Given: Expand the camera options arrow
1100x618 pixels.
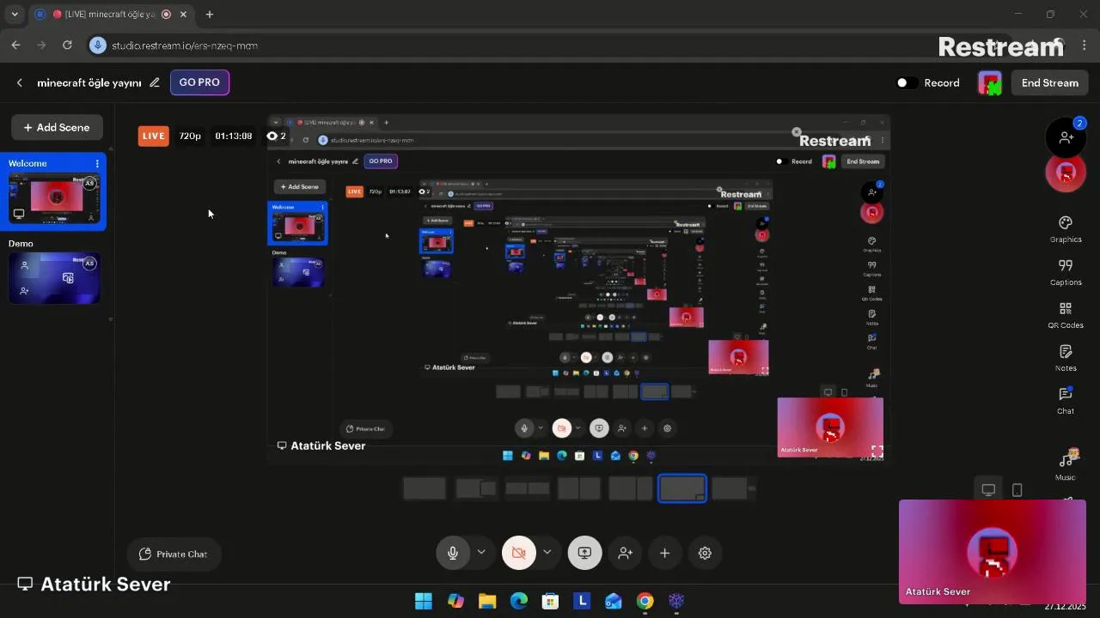Looking at the screenshot, I should click(x=547, y=553).
